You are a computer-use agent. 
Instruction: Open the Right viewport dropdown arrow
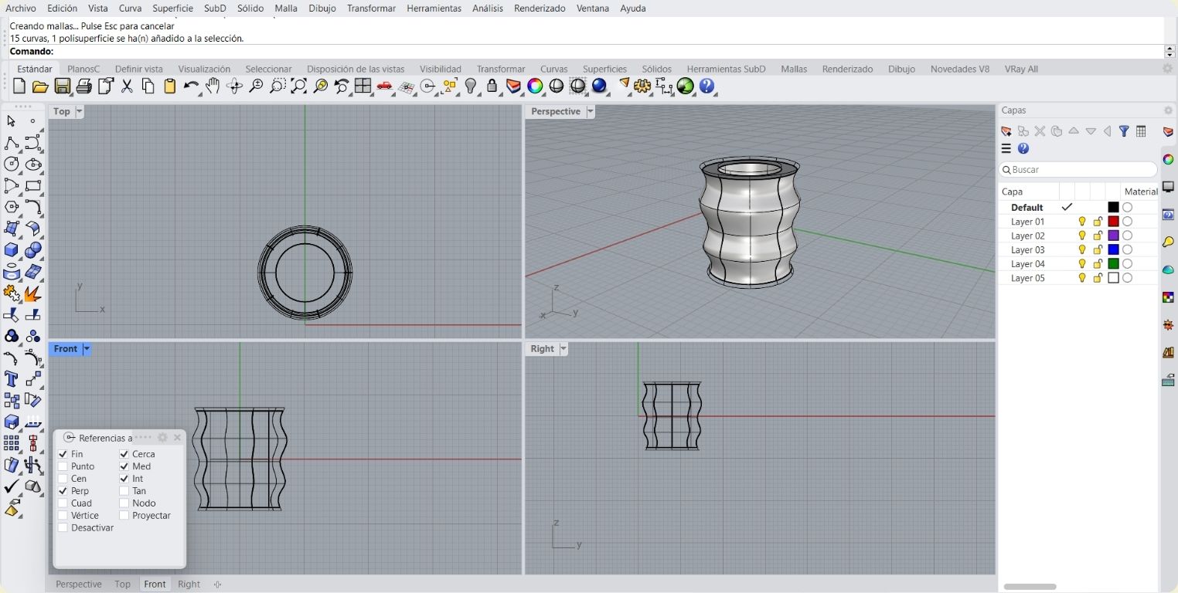tap(563, 349)
